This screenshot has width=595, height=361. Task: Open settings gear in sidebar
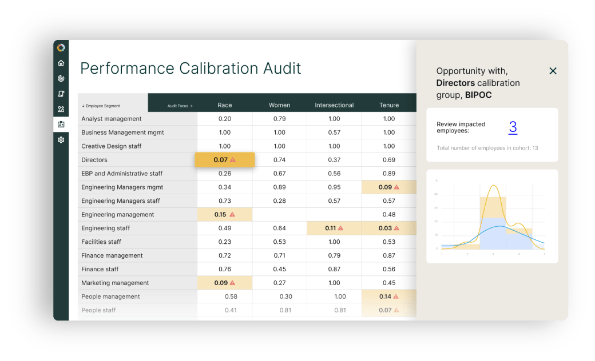click(61, 140)
